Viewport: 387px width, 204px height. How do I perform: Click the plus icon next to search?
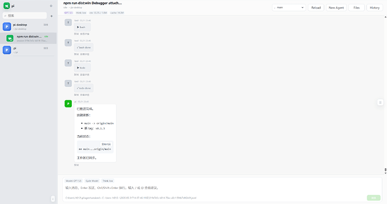coord(52,16)
